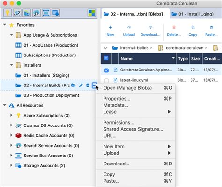Check the latest-linux.yml row checkbox
The width and height of the screenshot is (222, 187).
(106, 81)
